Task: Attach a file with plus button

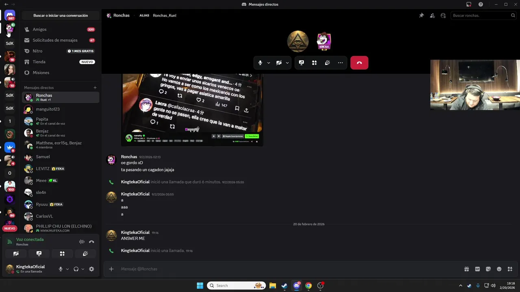Action: coord(111,269)
